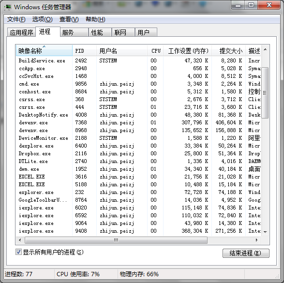Viewport: 284px width, 283px height.
Task: Select iexplore.exe with PID 9064
Action: tap(138, 223)
